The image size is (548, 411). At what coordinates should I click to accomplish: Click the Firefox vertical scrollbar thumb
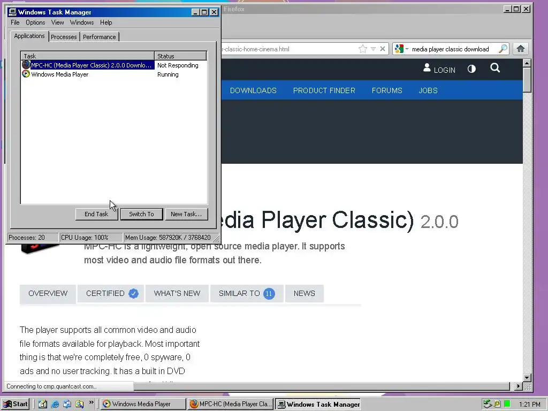527,80
